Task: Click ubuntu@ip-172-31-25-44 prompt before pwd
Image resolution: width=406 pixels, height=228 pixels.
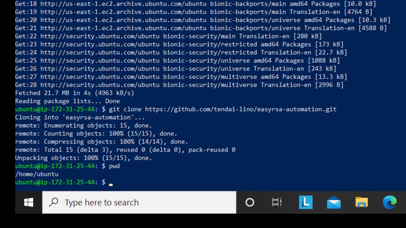Action: pyautogui.click(x=55, y=166)
